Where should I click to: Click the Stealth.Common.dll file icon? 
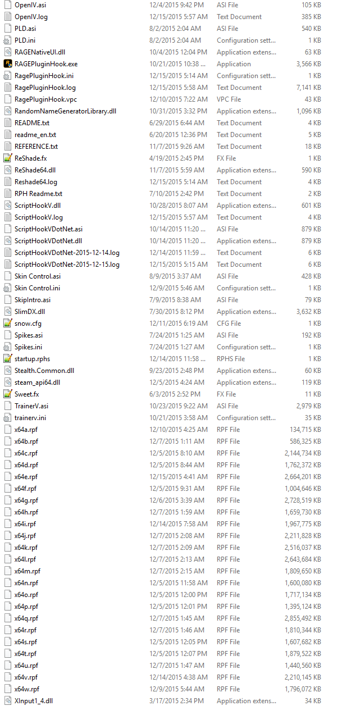[8, 371]
